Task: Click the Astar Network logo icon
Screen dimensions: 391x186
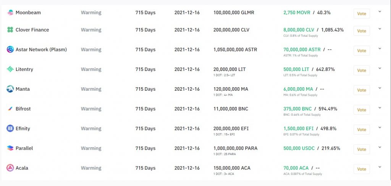Action: 10,50
